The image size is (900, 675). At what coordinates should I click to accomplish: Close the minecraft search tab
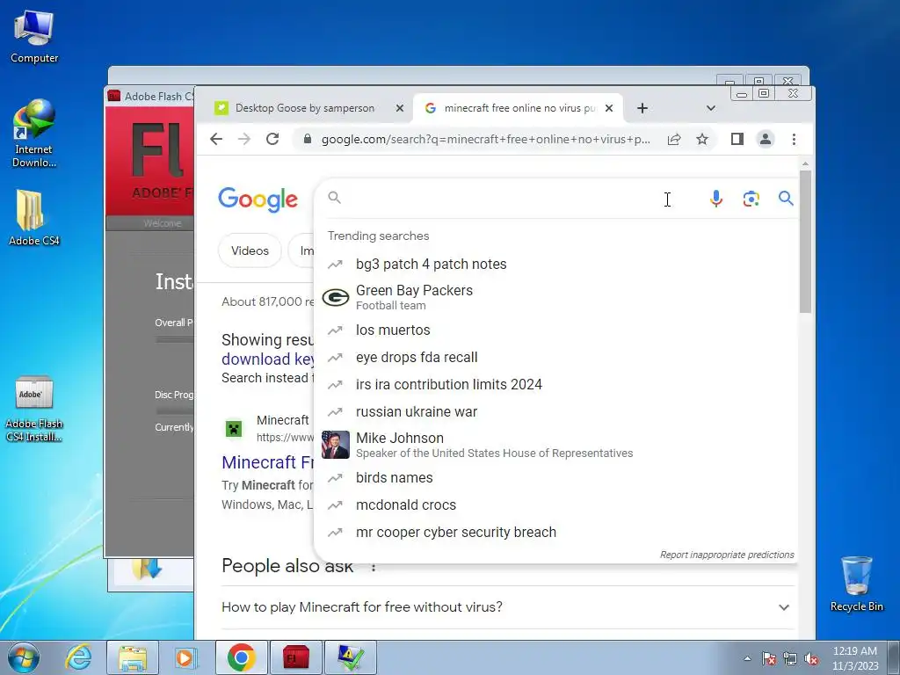609,108
